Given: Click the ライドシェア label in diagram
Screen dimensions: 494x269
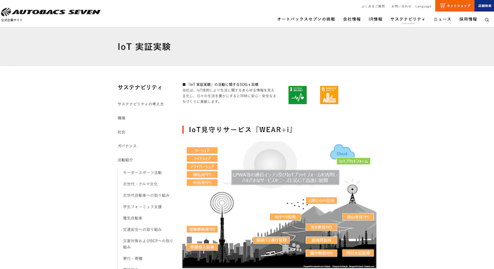Looking at the screenshot, I should click(x=202, y=159).
